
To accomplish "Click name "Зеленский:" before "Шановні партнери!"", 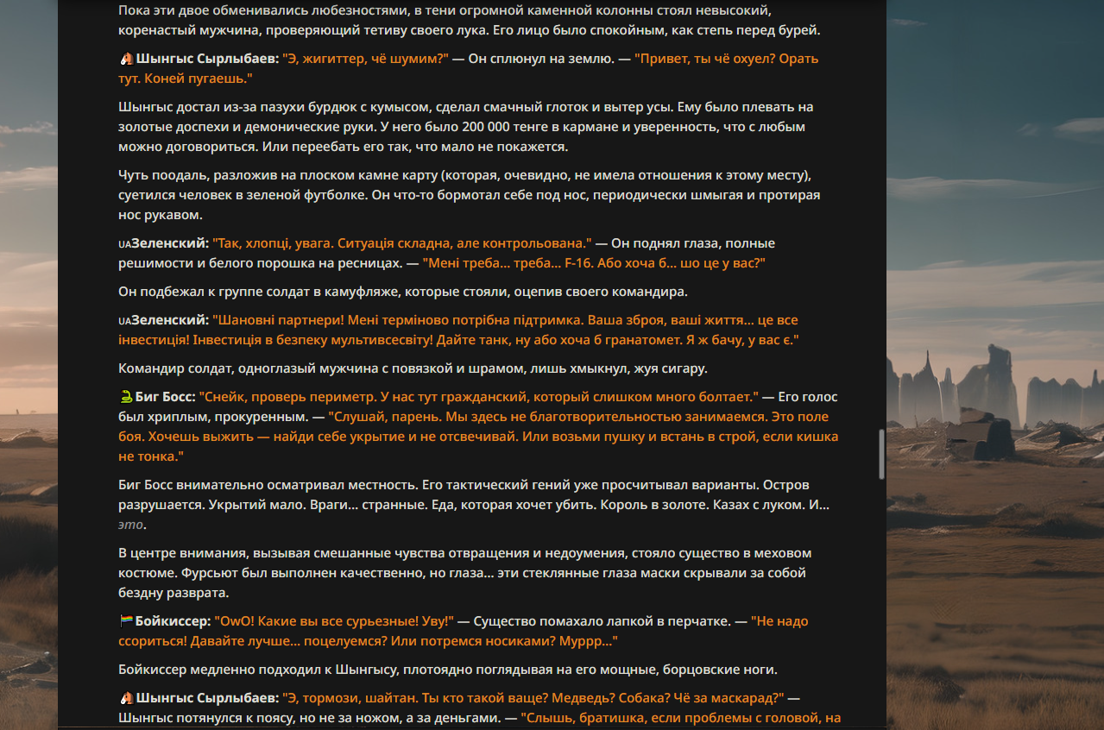I will click(170, 321).
